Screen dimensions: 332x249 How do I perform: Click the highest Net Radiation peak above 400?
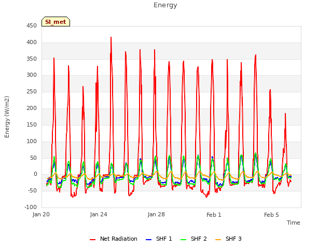coord(111,38)
